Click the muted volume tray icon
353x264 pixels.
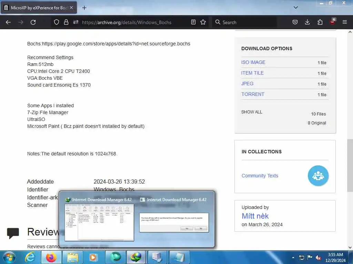(x=318, y=258)
